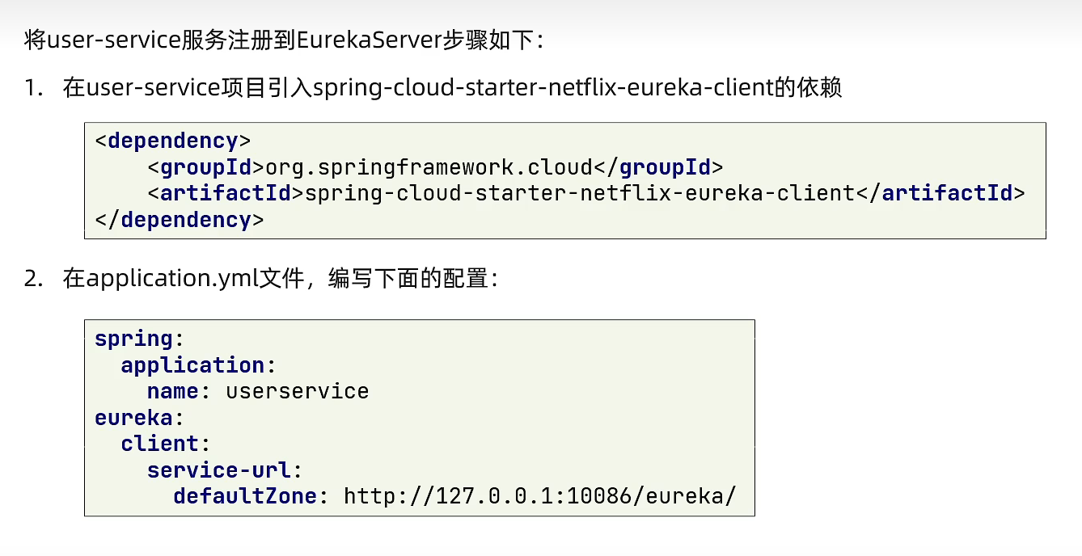This screenshot has width=1082, height=556.
Task: Click the "service-url:" key in YAML
Action: 225,470
